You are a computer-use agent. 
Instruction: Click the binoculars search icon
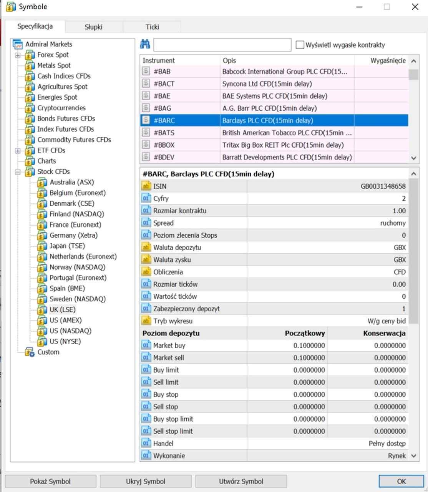(x=145, y=44)
